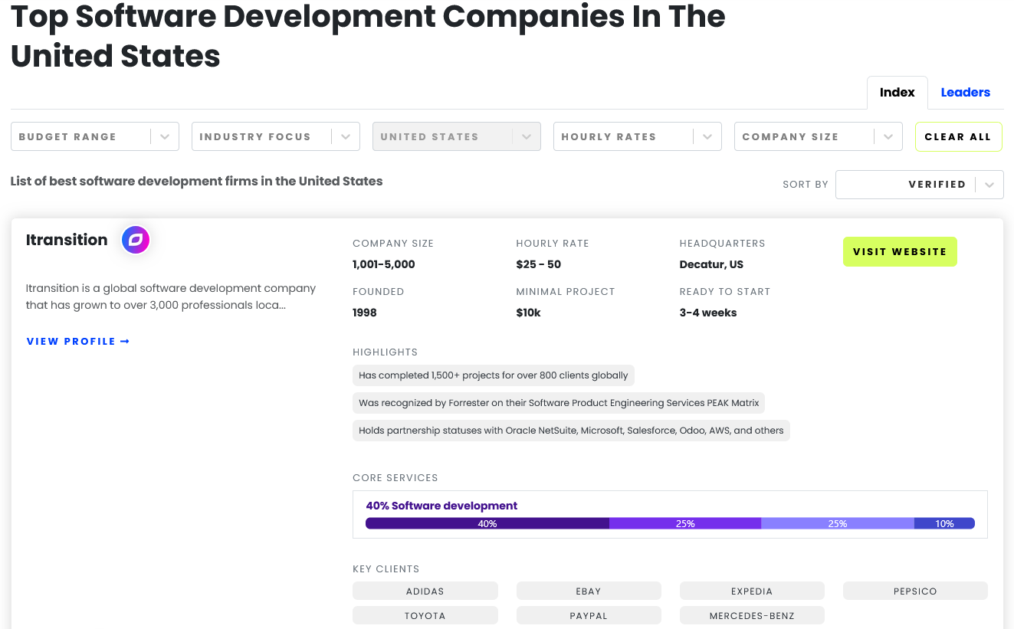This screenshot has height=629, width=1014.
Task: Open the Sort By Verified dropdown
Action: [x=919, y=185]
